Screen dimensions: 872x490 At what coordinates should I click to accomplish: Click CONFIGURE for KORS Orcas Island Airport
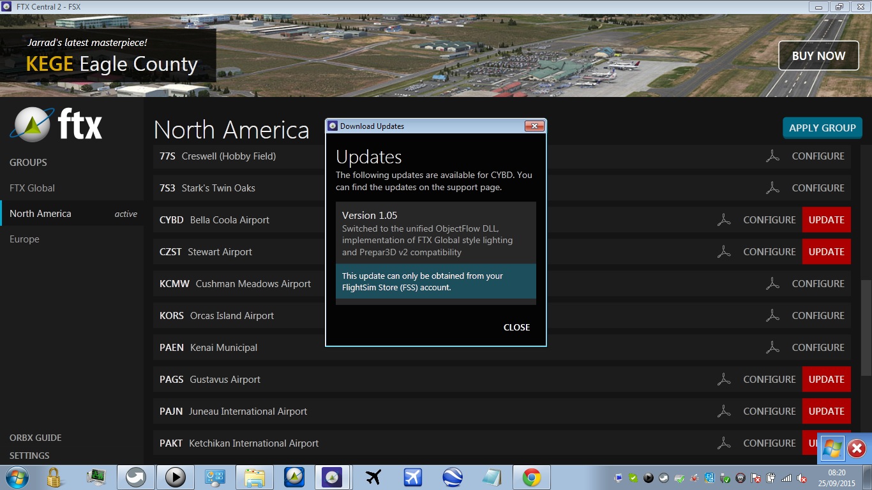pyautogui.click(x=818, y=316)
